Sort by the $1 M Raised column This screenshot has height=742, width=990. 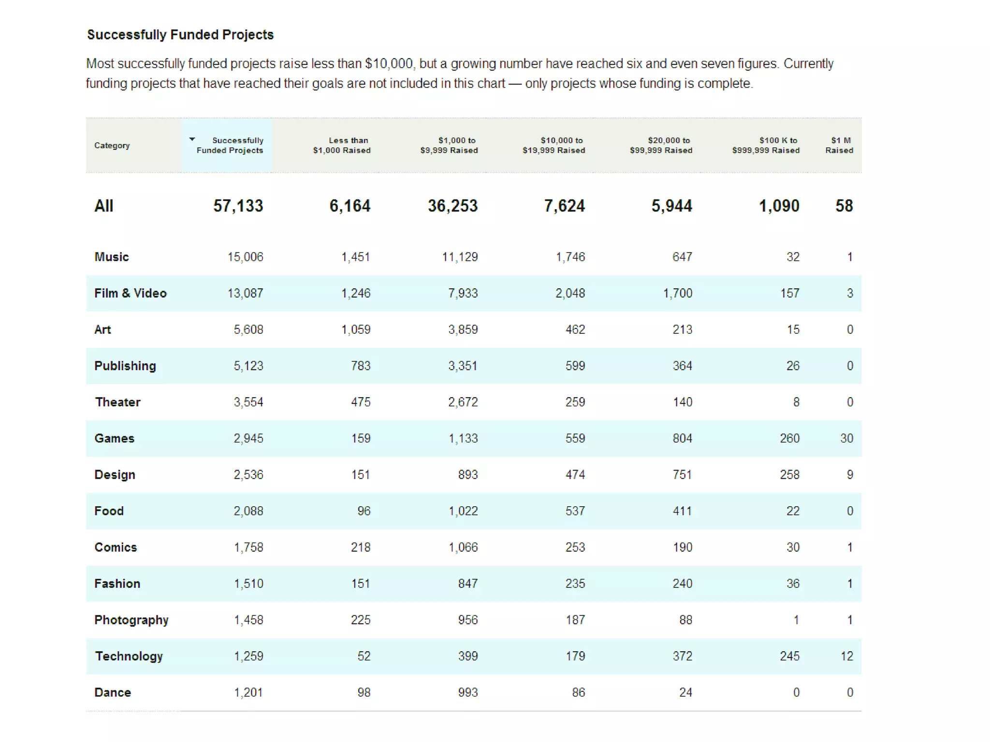click(x=839, y=145)
